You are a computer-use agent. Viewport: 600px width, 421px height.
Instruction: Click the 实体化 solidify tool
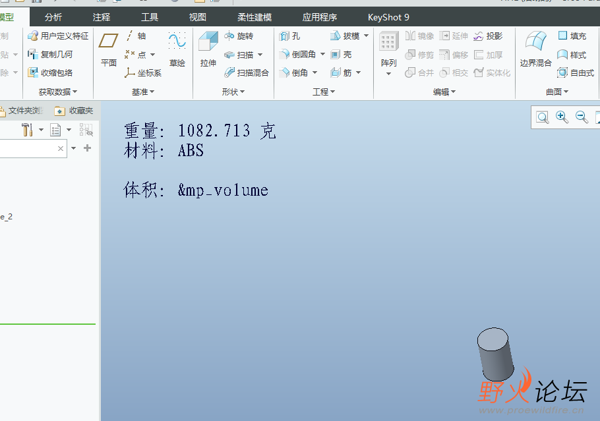click(x=492, y=72)
